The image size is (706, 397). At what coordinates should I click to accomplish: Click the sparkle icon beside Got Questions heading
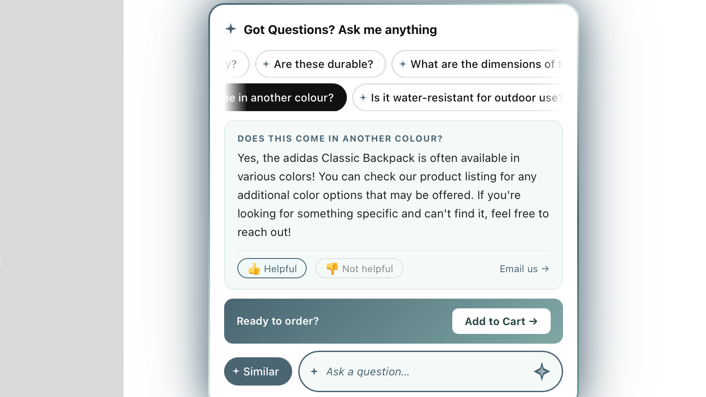tap(231, 29)
